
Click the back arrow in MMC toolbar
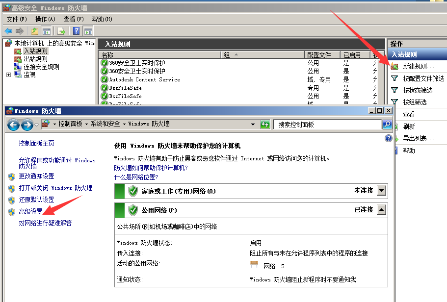(8, 31)
